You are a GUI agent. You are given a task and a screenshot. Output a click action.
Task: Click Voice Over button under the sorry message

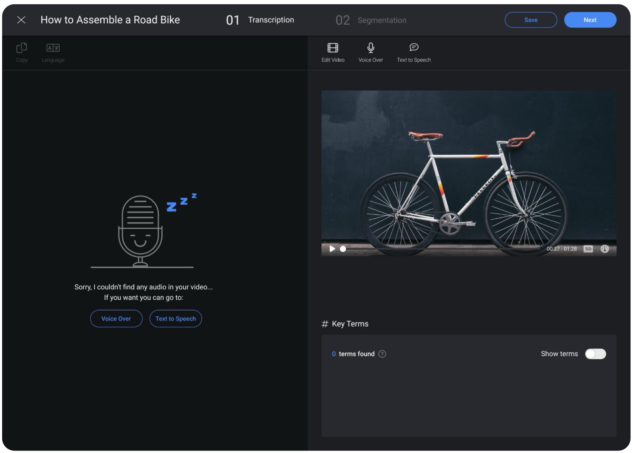click(116, 319)
